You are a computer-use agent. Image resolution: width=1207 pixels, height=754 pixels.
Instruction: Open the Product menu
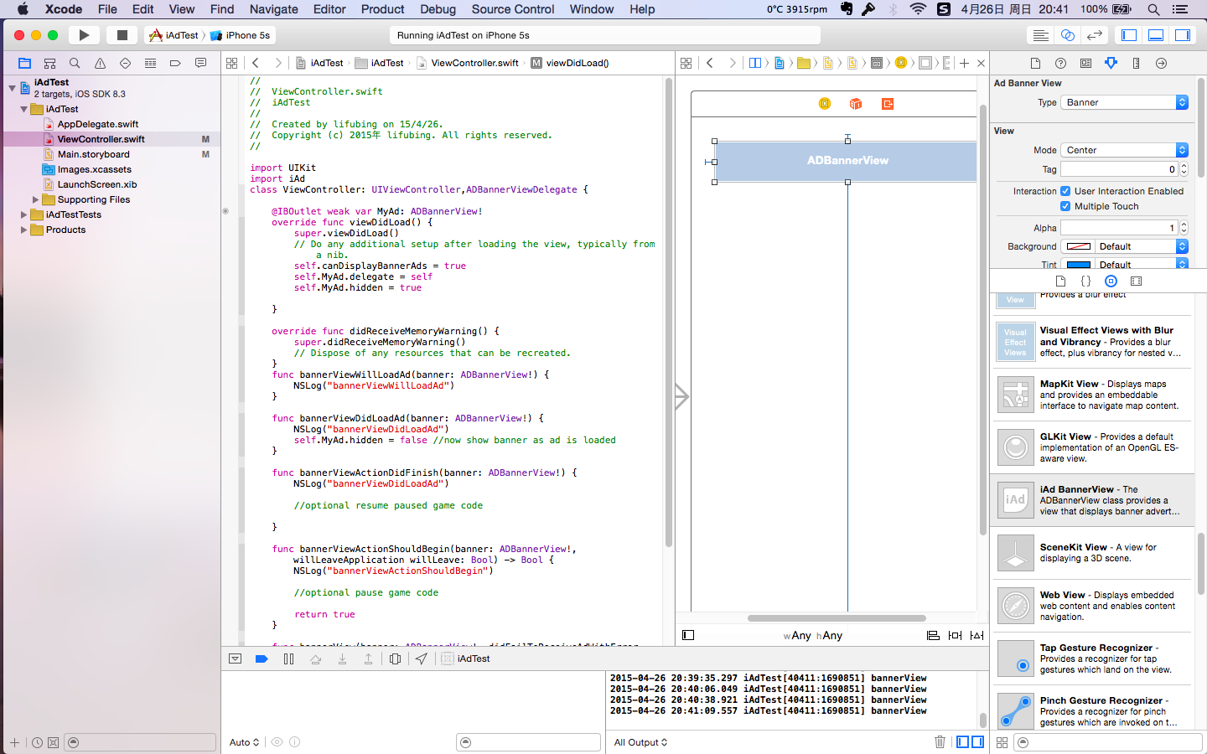pos(382,9)
